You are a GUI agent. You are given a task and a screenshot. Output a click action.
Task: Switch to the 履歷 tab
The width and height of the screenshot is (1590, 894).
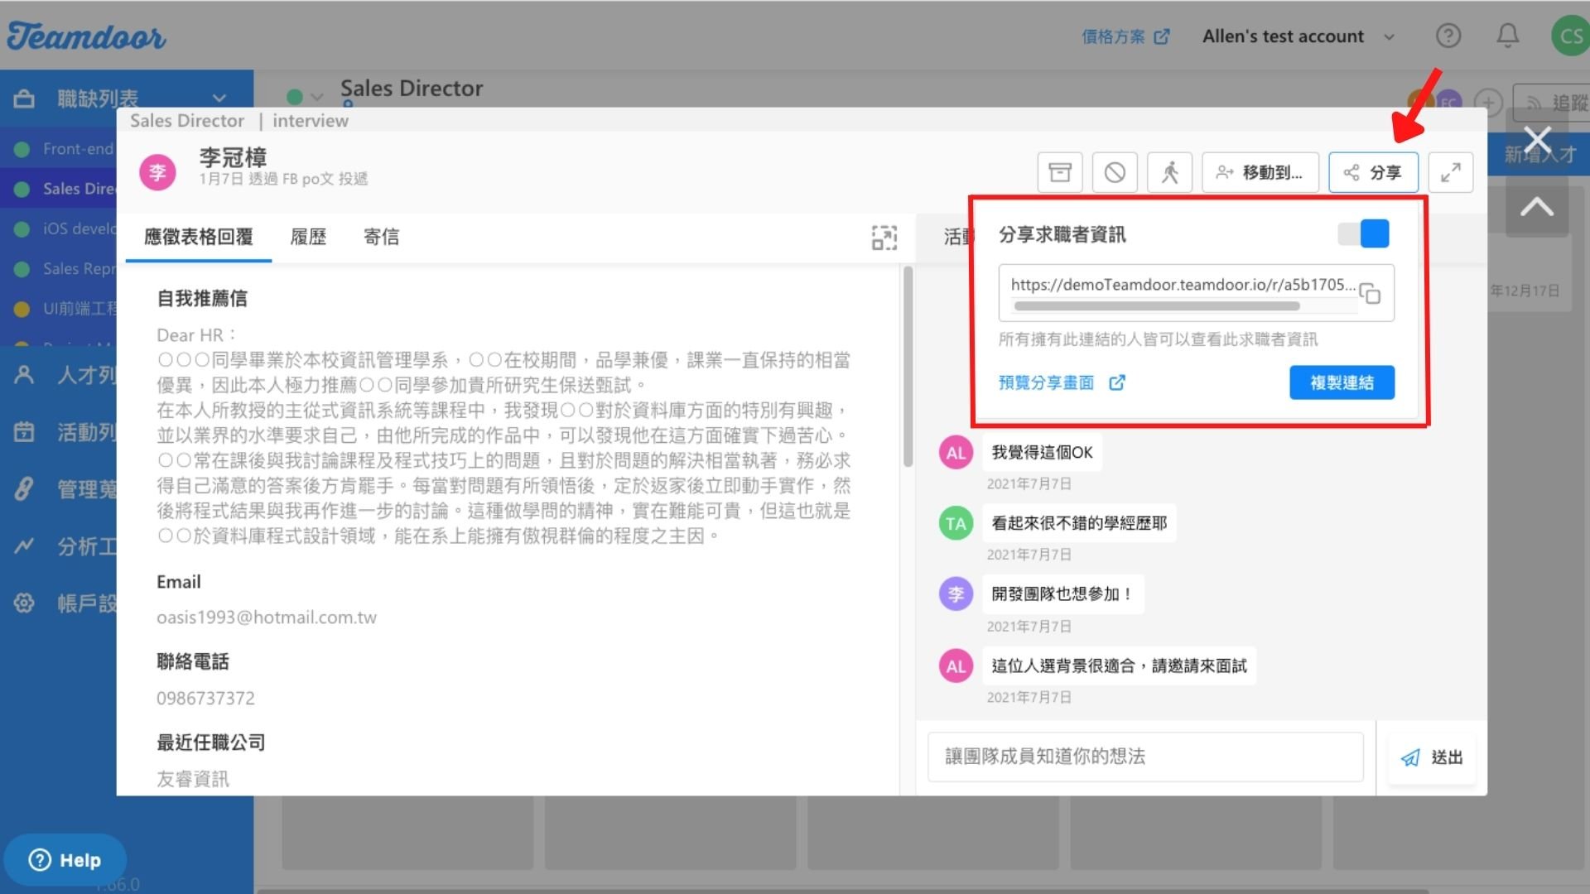pyautogui.click(x=308, y=237)
